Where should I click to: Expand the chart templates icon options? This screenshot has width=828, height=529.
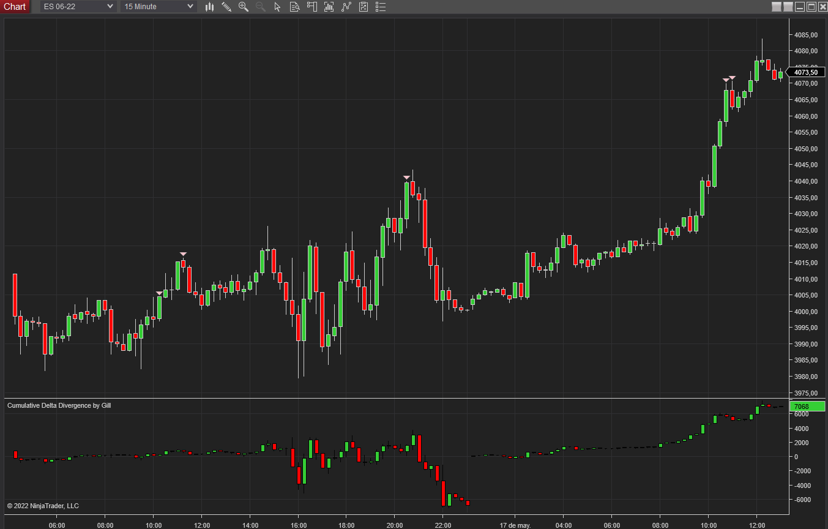point(364,7)
